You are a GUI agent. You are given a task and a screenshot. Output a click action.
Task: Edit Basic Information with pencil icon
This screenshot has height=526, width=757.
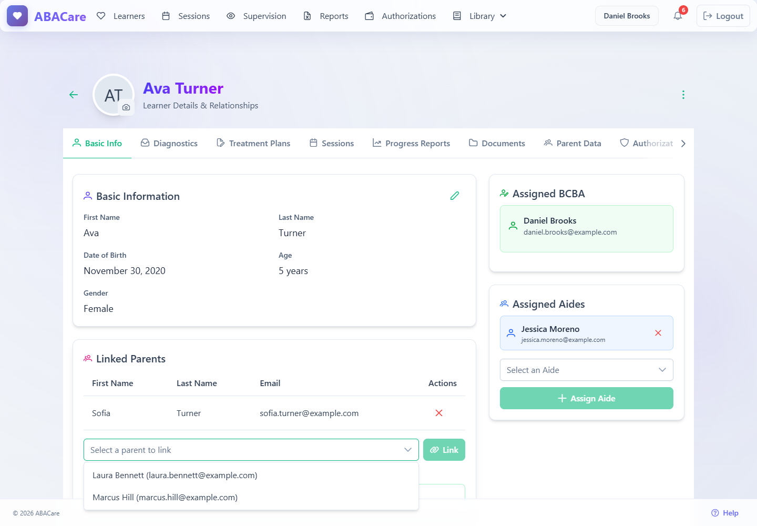(x=455, y=196)
